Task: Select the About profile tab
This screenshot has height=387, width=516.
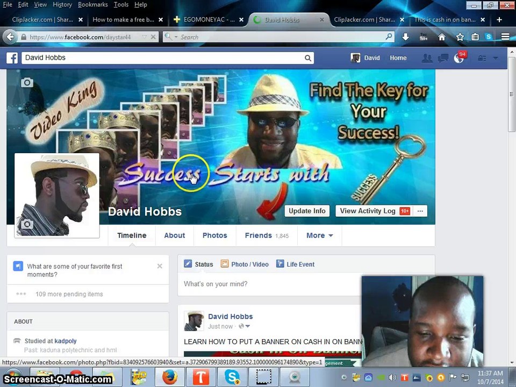Action: click(174, 235)
